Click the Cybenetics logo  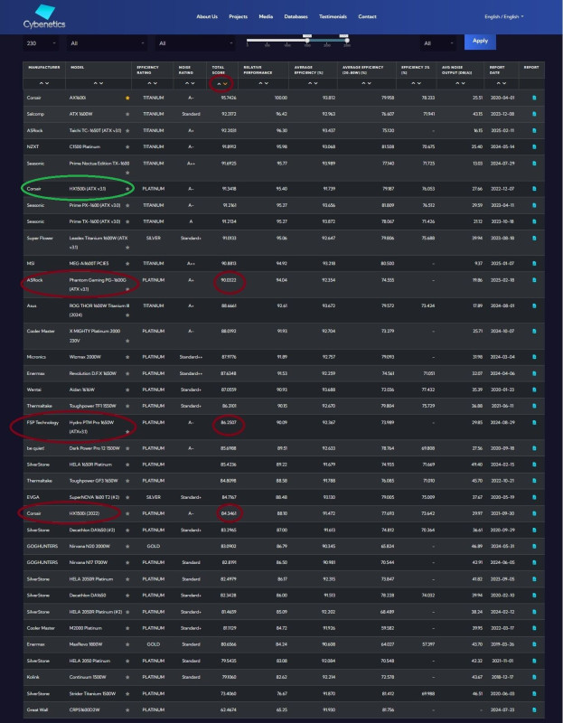click(x=44, y=16)
